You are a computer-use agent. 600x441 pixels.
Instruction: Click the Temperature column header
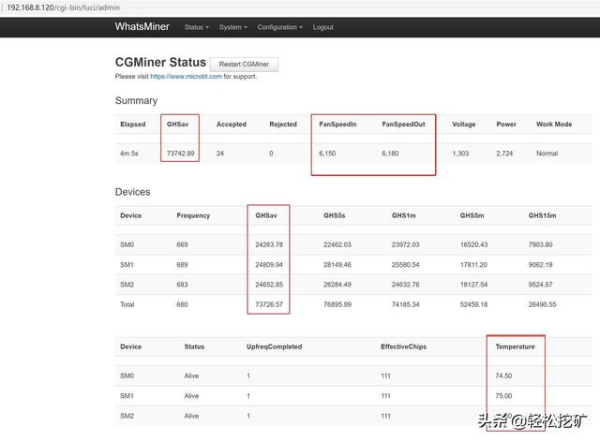point(515,346)
